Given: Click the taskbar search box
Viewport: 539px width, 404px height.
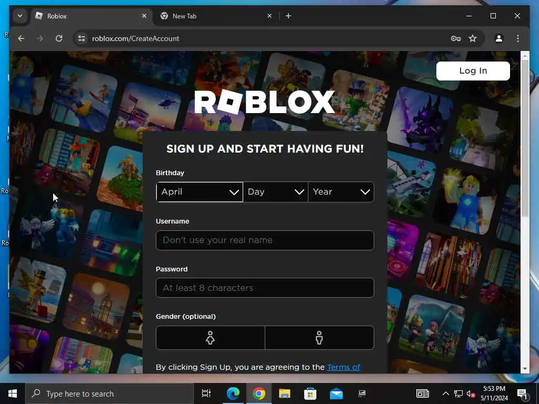Looking at the screenshot, I should [x=109, y=393].
